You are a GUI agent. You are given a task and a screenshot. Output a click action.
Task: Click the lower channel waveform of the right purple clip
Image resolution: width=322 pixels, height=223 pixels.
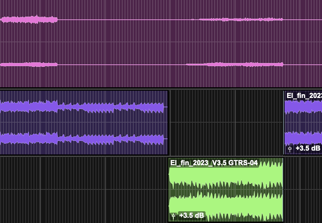click(303, 138)
